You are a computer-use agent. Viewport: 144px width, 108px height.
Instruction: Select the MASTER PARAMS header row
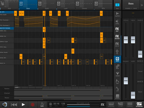tap(7, 28)
